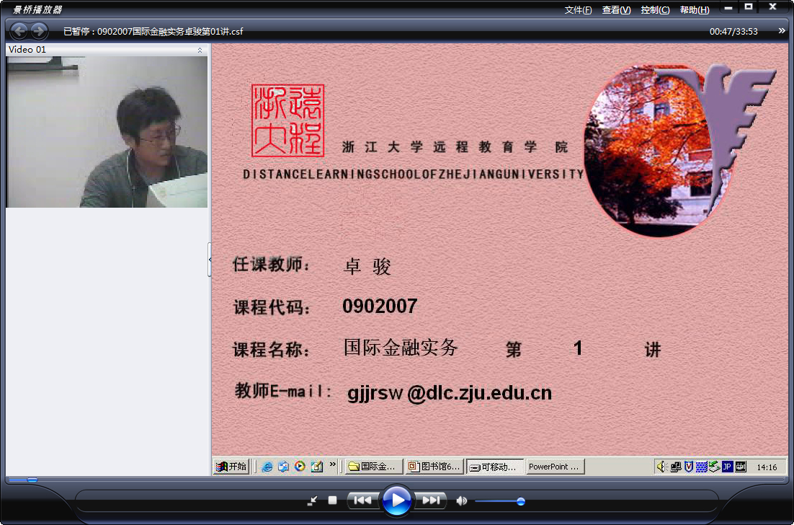Open the 文件(F) menu
Screen dimensions: 794x525
[578, 10]
